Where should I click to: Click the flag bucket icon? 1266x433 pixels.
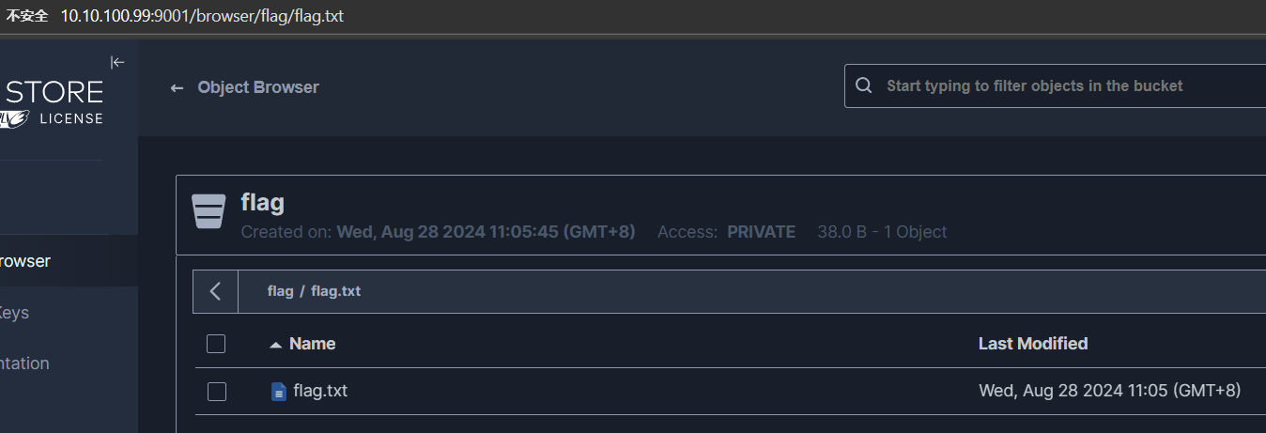pyautogui.click(x=208, y=211)
